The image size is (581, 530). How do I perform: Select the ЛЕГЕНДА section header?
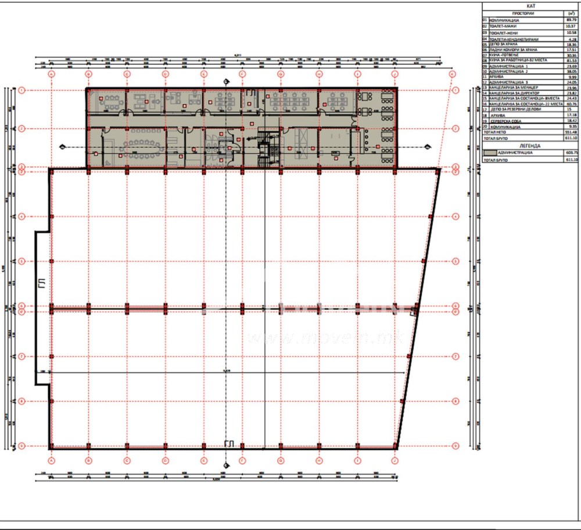click(530, 146)
